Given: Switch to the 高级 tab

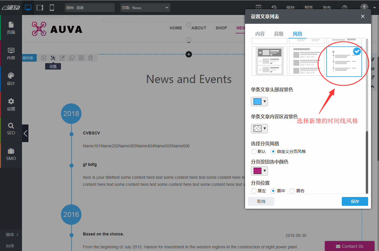Looking at the screenshot, I should click(x=278, y=34).
